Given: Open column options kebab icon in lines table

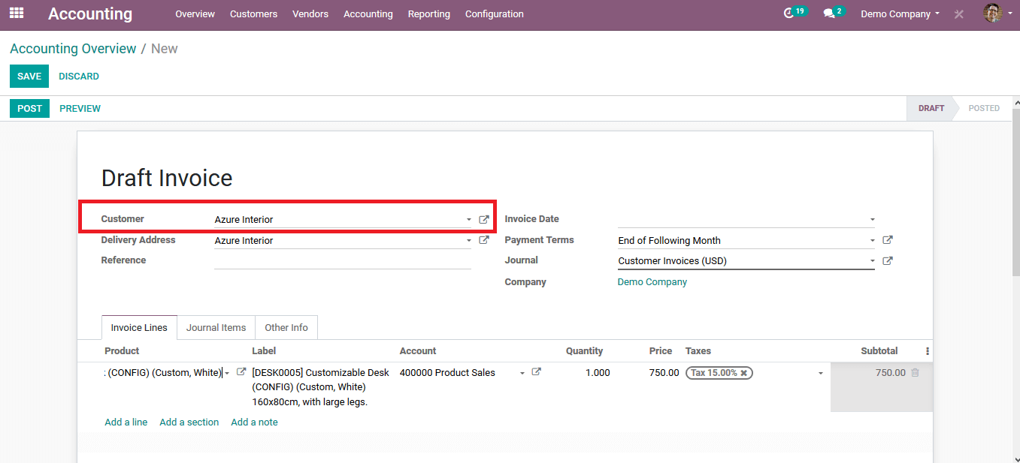Looking at the screenshot, I should tap(928, 351).
